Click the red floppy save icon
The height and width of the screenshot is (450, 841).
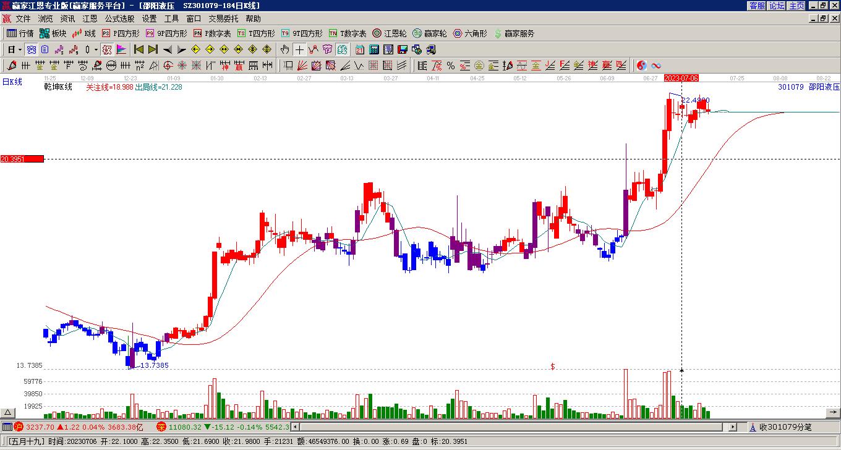click(x=403, y=49)
